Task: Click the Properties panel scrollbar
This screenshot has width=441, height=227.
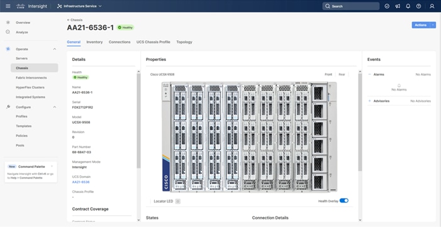Action: click(360, 122)
